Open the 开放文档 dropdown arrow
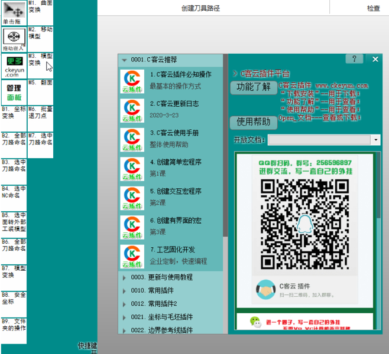The width and height of the screenshot is (389, 354). (x=376, y=140)
